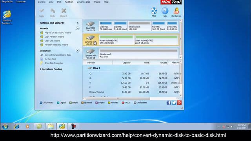The image size is (251, 141).
Task: Click the Discard X toolbar icon
Action: 64,11
